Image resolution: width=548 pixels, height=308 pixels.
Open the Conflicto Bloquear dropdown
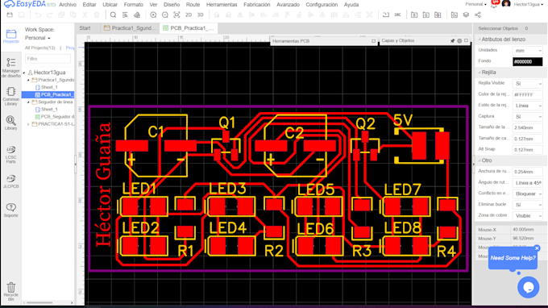(527, 194)
